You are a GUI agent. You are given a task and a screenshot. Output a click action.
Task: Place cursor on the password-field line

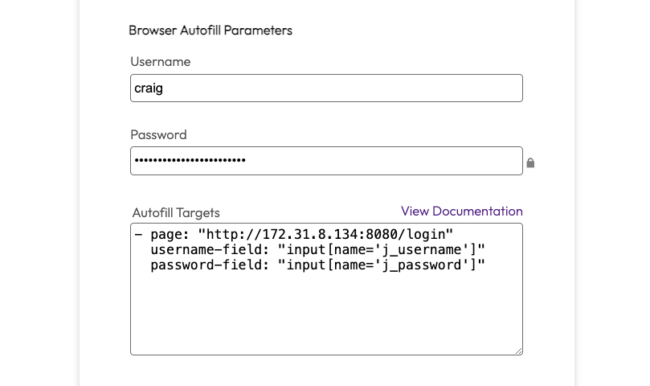tap(317, 265)
